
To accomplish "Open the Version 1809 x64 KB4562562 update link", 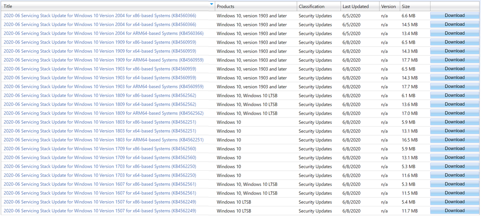I will [100, 104].
